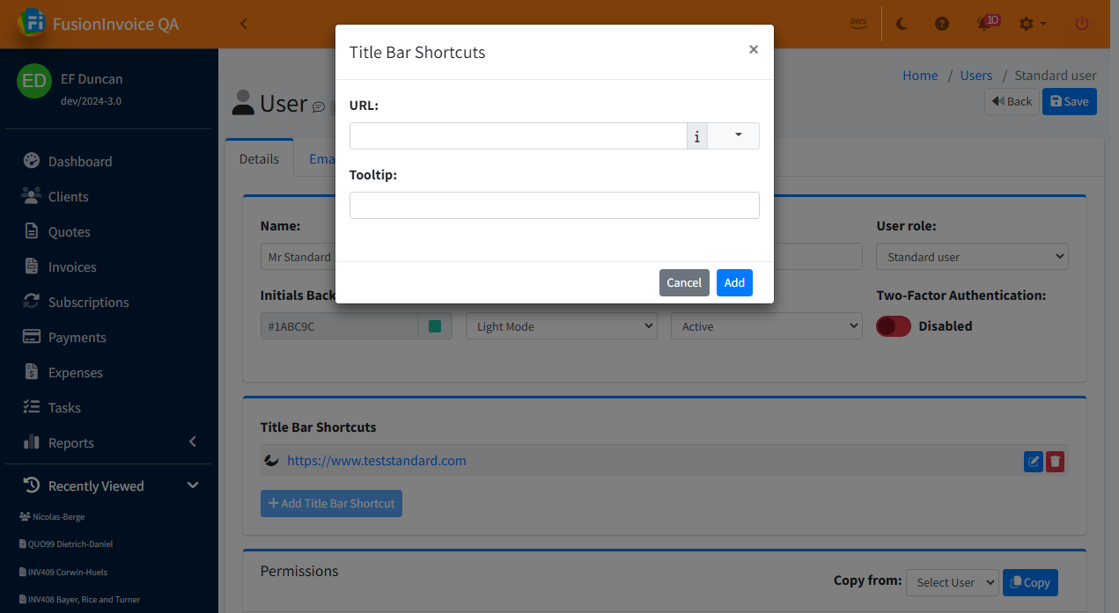
Task: Expand the Light Mode theme dropdown
Action: coord(561,326)
